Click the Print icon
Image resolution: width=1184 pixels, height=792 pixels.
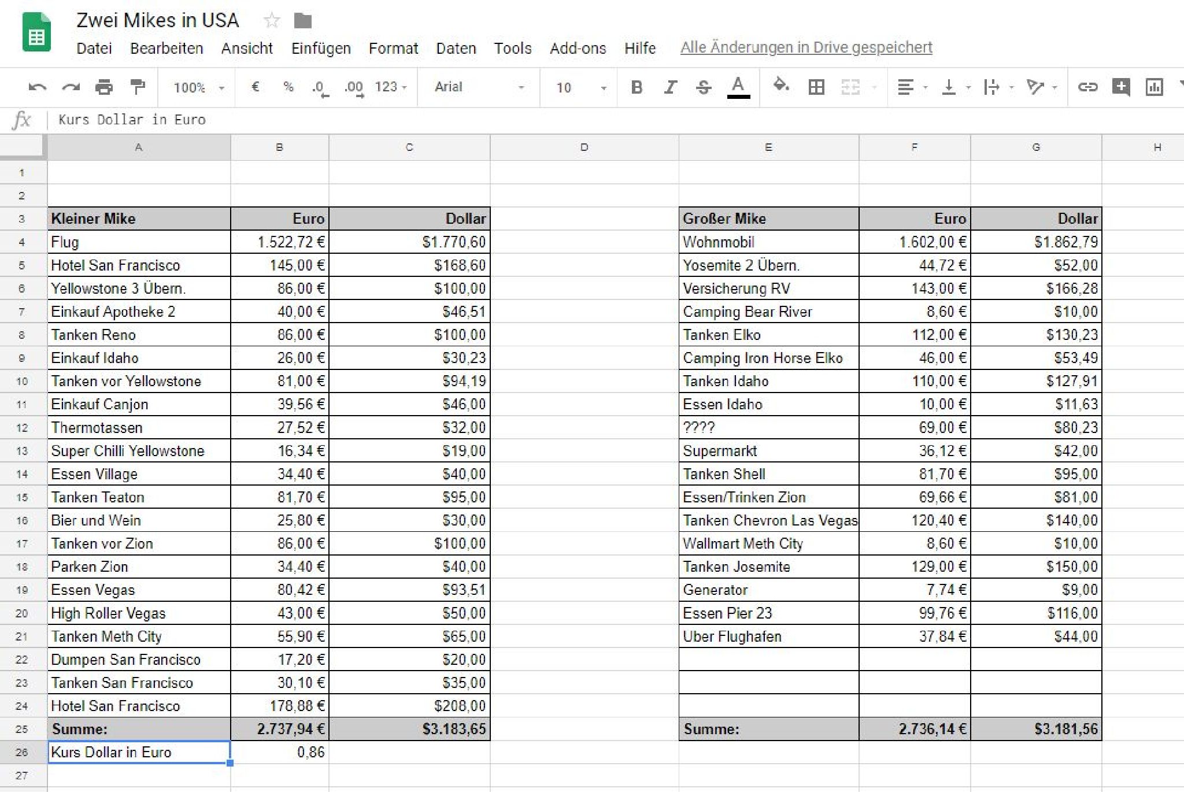coord(104,87)
